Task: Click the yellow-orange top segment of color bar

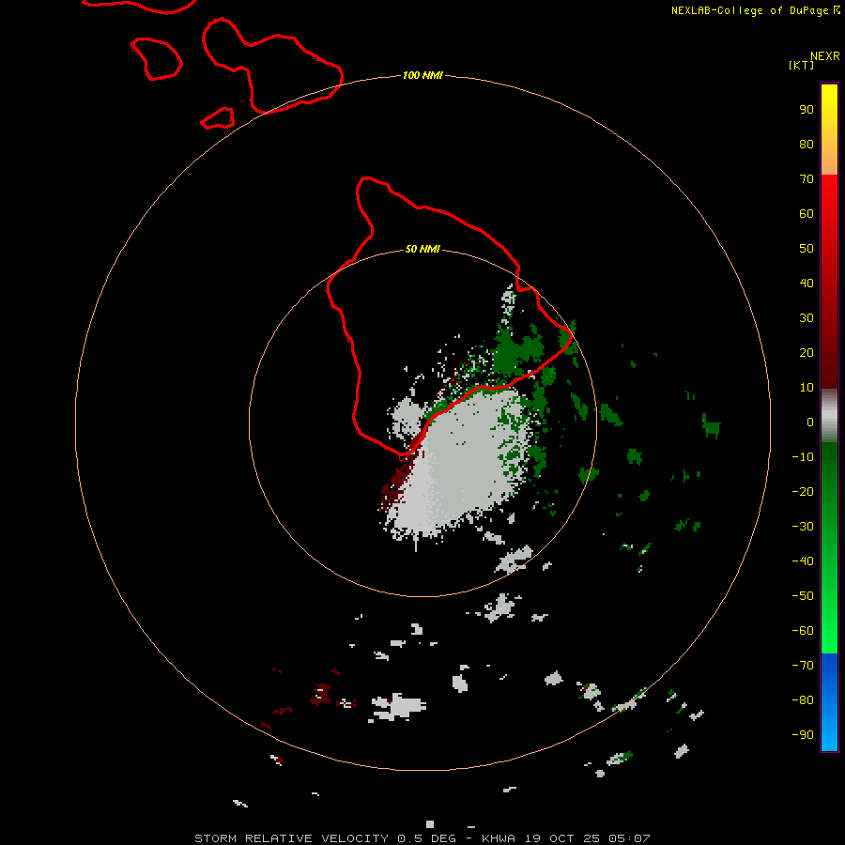Action: pyautogui.click(x=829, y=130)
